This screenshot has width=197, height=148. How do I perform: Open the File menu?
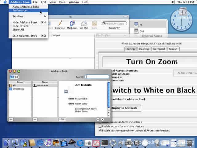(x=35, y=2)
